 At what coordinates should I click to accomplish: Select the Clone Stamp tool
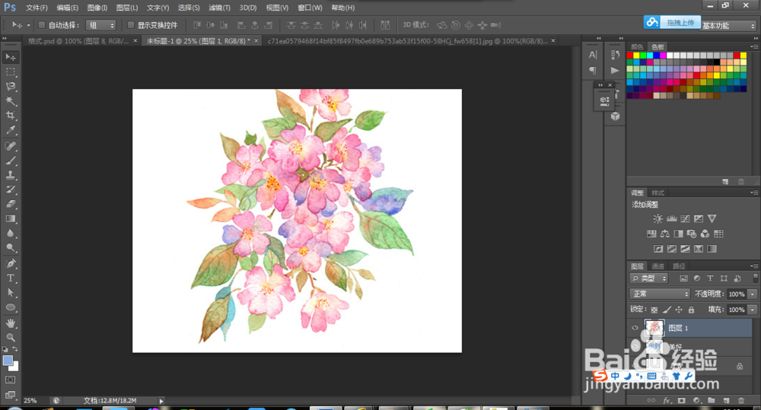[x=10, y=175]
